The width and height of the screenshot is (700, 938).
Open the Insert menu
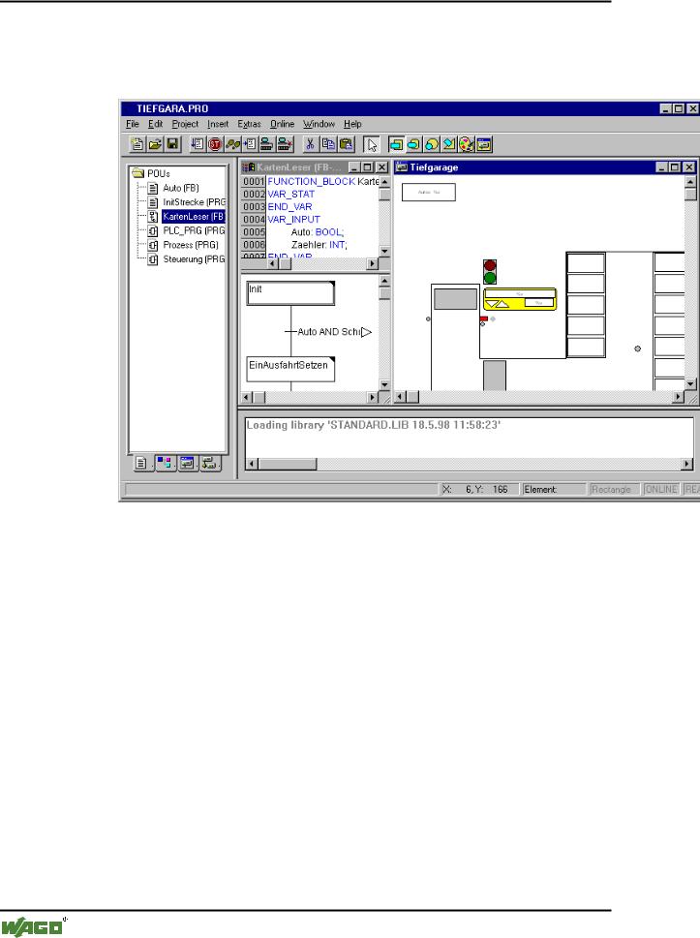pos(218,124)
